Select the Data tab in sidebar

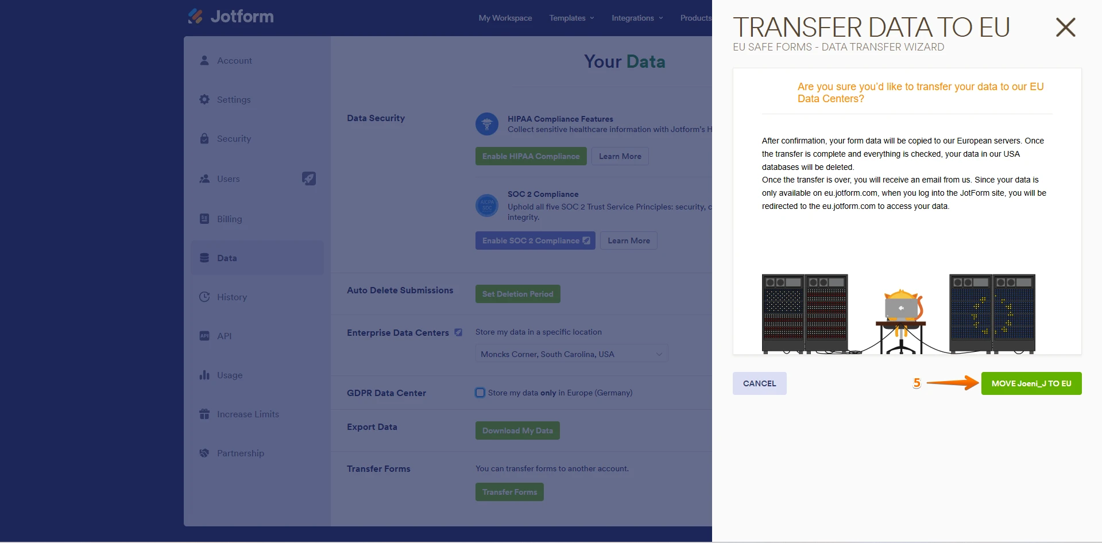click(227, 258)
